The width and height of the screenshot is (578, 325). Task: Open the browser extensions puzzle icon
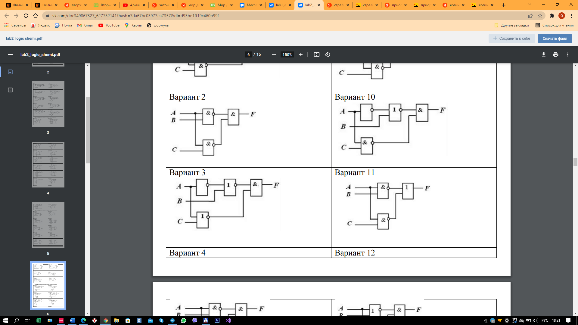coord(552,16)
